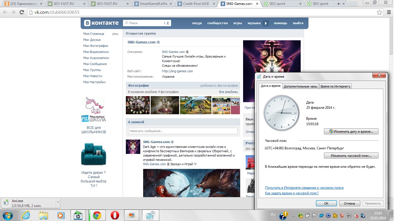Open сообщества in the VK header
This screenshot has width=394, height=221.
pyautogui.click(x=217, y=23)
